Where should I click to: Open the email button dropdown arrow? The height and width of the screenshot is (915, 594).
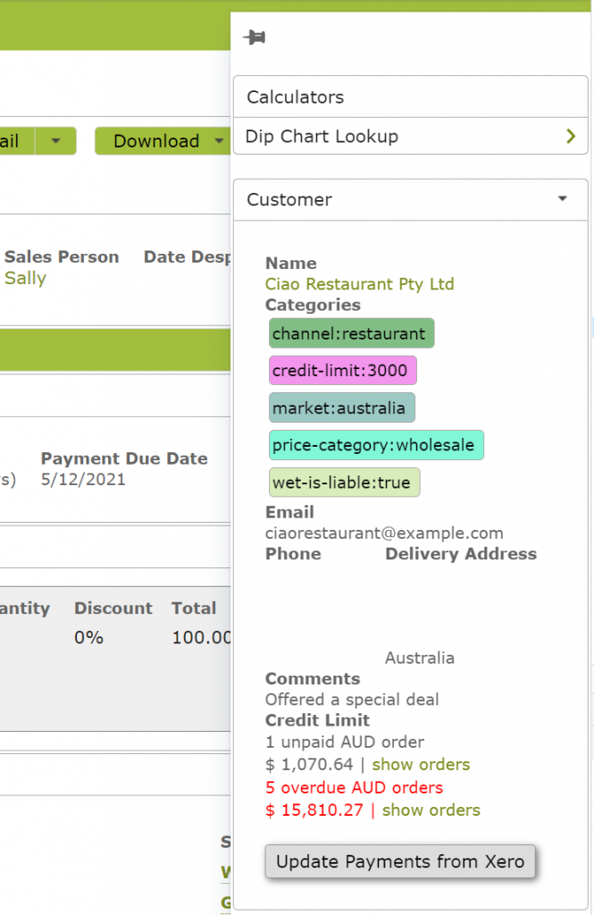55,140
